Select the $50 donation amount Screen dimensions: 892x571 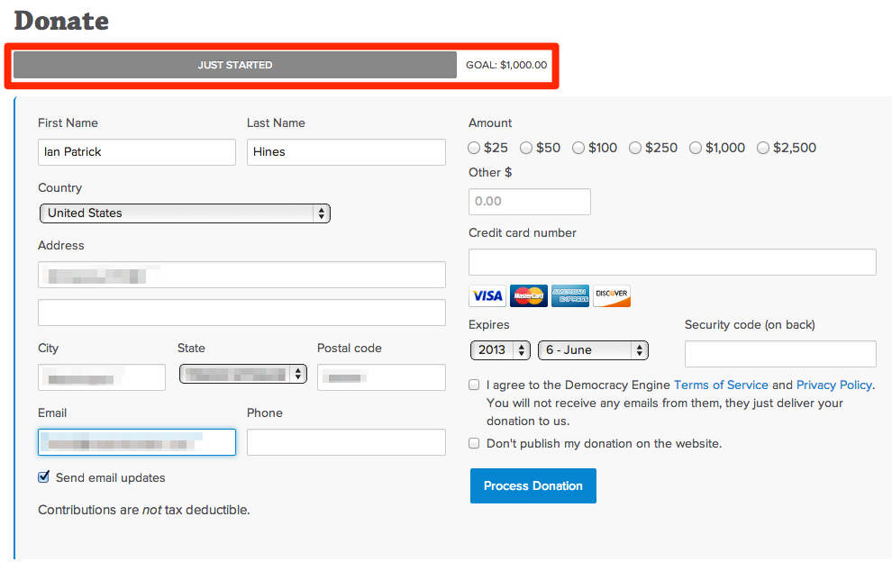point(526,148)
